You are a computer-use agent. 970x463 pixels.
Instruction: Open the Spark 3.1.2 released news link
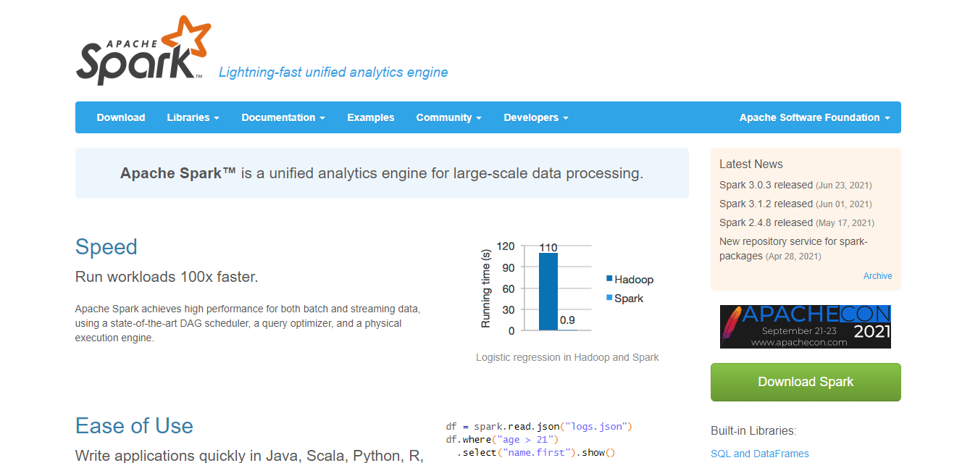coord(766,204)
